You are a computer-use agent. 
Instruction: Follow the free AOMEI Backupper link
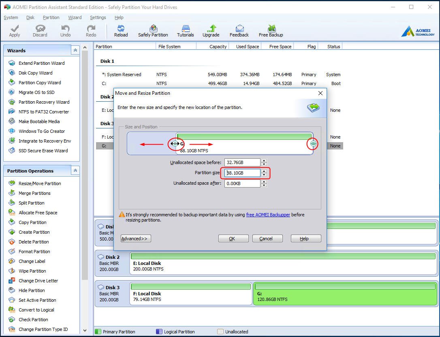pos(268,215)
